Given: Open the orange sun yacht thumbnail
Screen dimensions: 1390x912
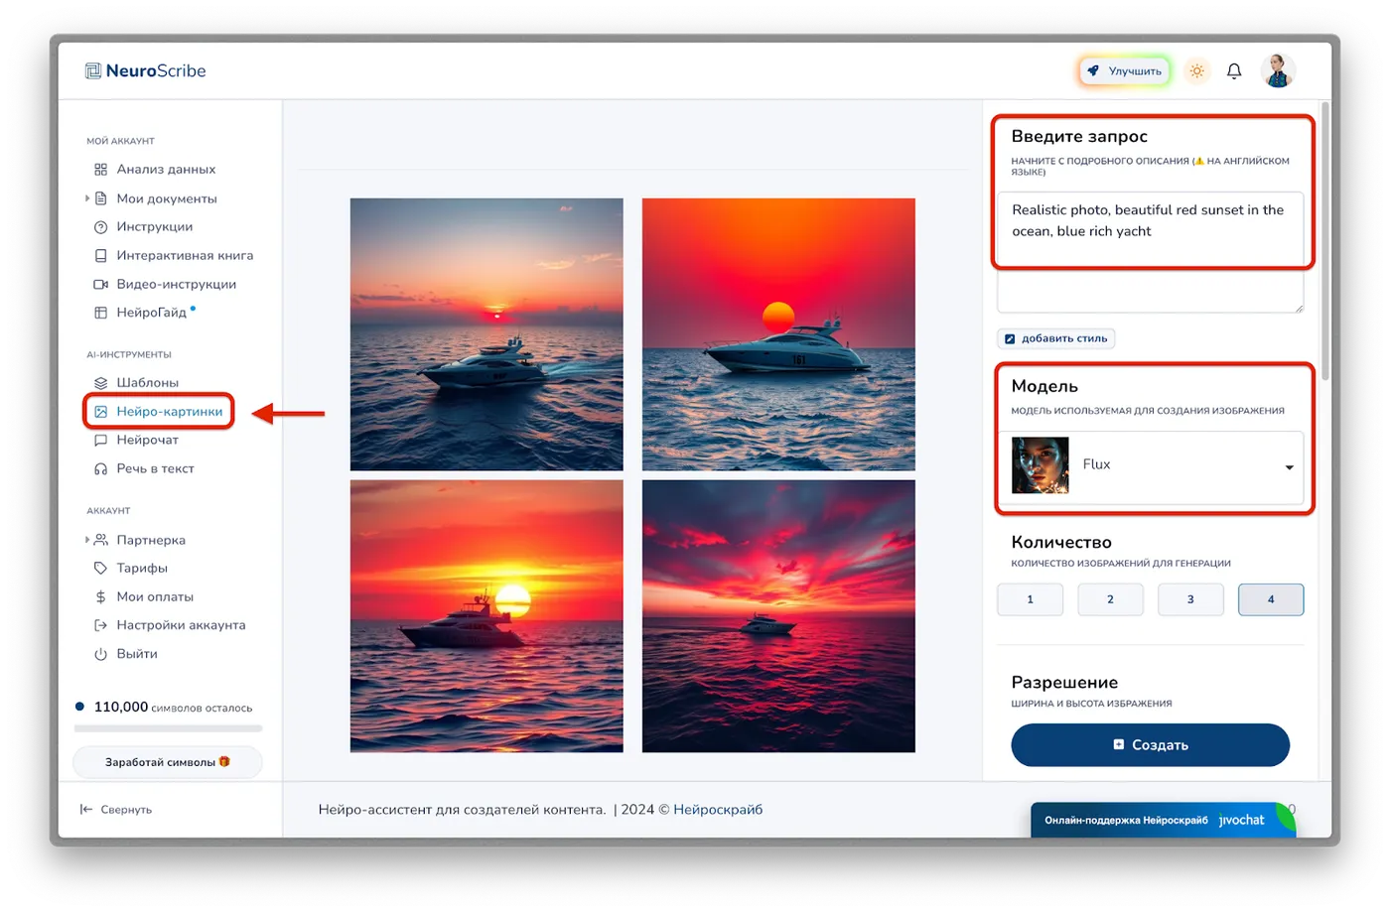Looking at the screenshot, I should [778, 334].
